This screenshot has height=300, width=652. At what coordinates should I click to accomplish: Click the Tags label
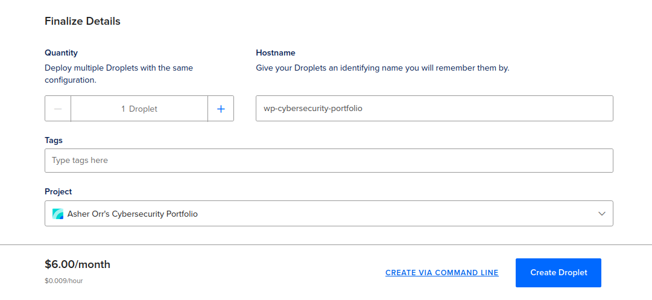[x=54, y=140]
